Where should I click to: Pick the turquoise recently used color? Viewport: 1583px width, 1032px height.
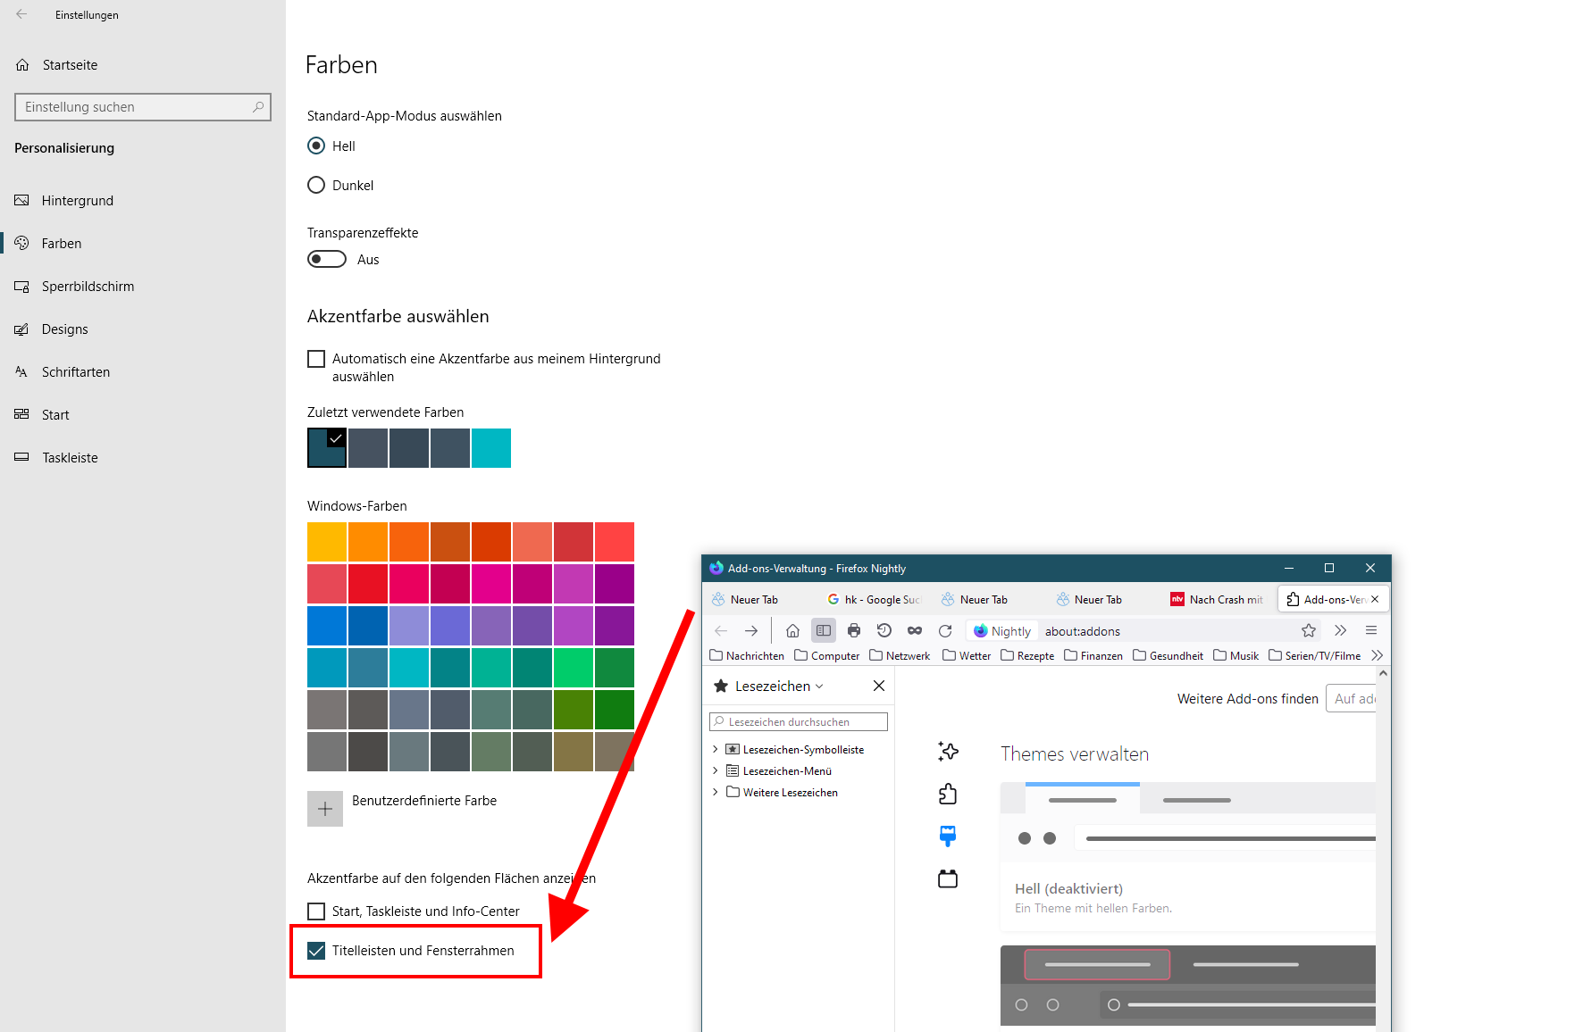491,448
